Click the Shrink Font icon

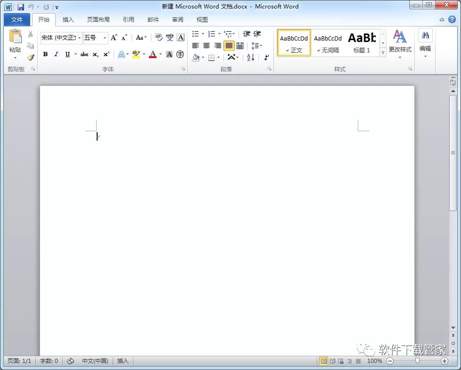coord(124,37)
